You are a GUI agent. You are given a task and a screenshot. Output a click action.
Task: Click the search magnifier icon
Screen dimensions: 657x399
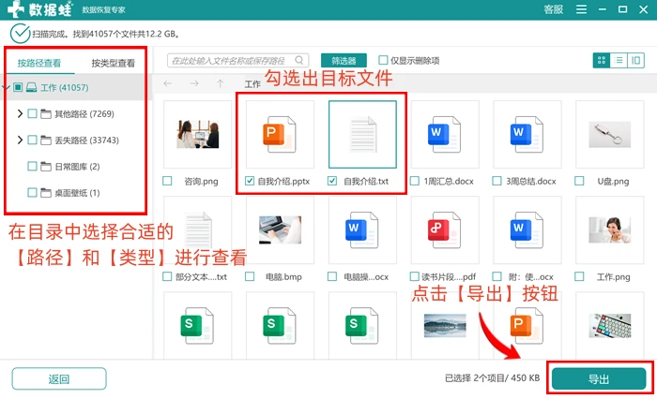pos(299,60)
